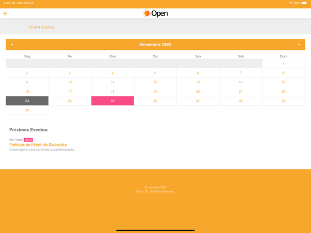Select day 2 in the calendar
The width and height of the screenshot is (311, 233).
[x=27, y=73]
